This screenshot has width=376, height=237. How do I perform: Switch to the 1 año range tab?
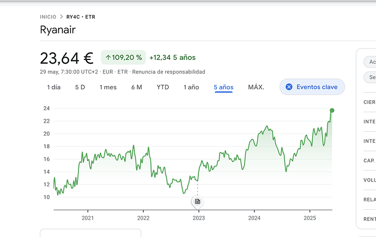pos(191,87)
